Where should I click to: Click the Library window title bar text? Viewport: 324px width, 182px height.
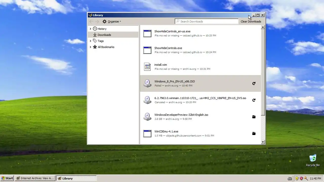coord(98,15)
